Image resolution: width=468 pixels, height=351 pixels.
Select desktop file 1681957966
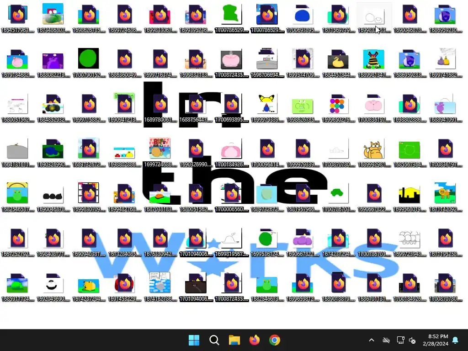(303, 197)
